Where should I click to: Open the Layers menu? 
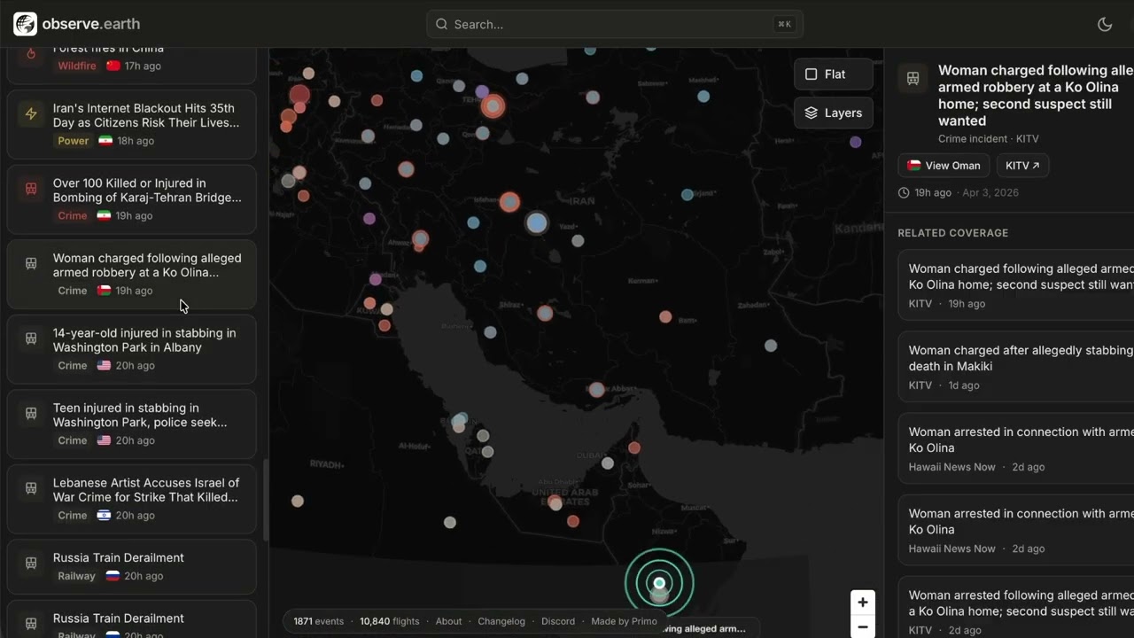[833, 113]
